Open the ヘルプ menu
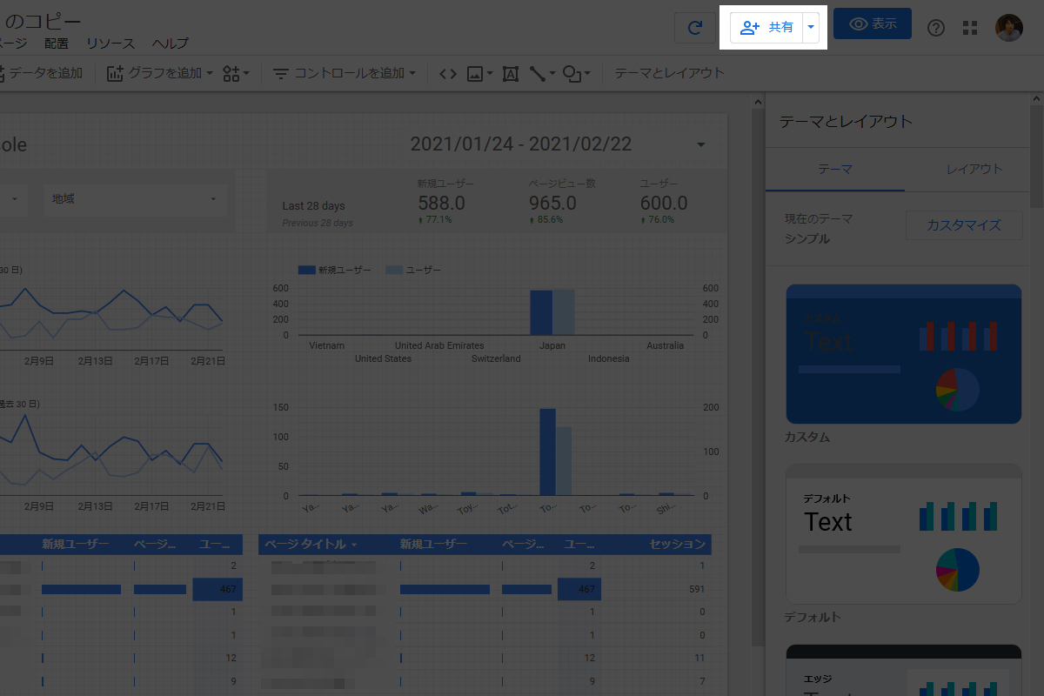The width and height of the screenshot is (1044, 696). tap(170, 43)
